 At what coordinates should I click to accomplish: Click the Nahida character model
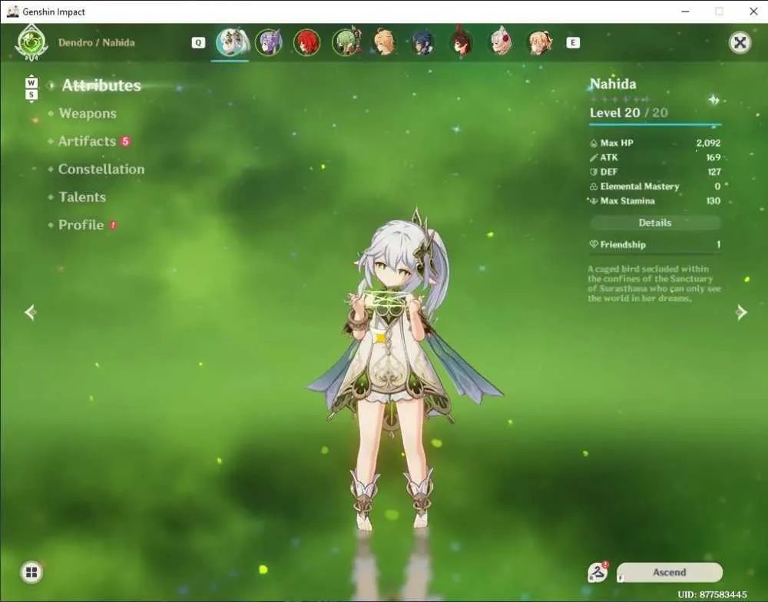coord(405,370)
